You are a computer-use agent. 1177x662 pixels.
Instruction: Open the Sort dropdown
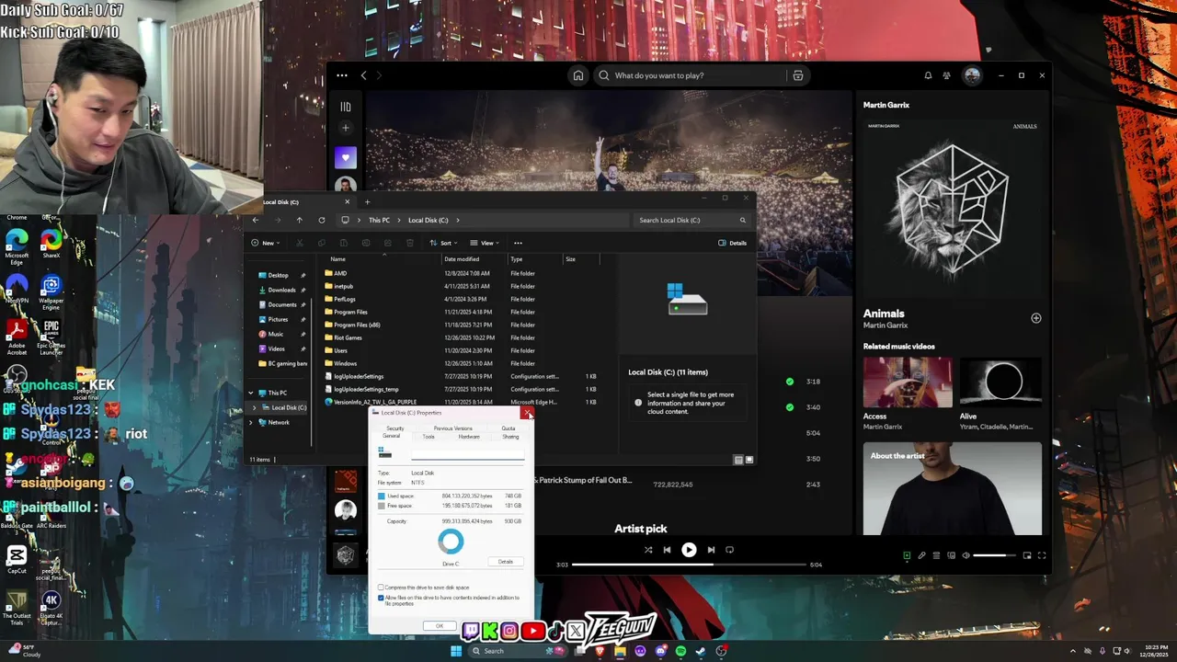442,243
